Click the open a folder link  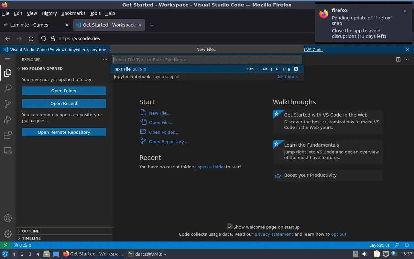coord(211,167)
